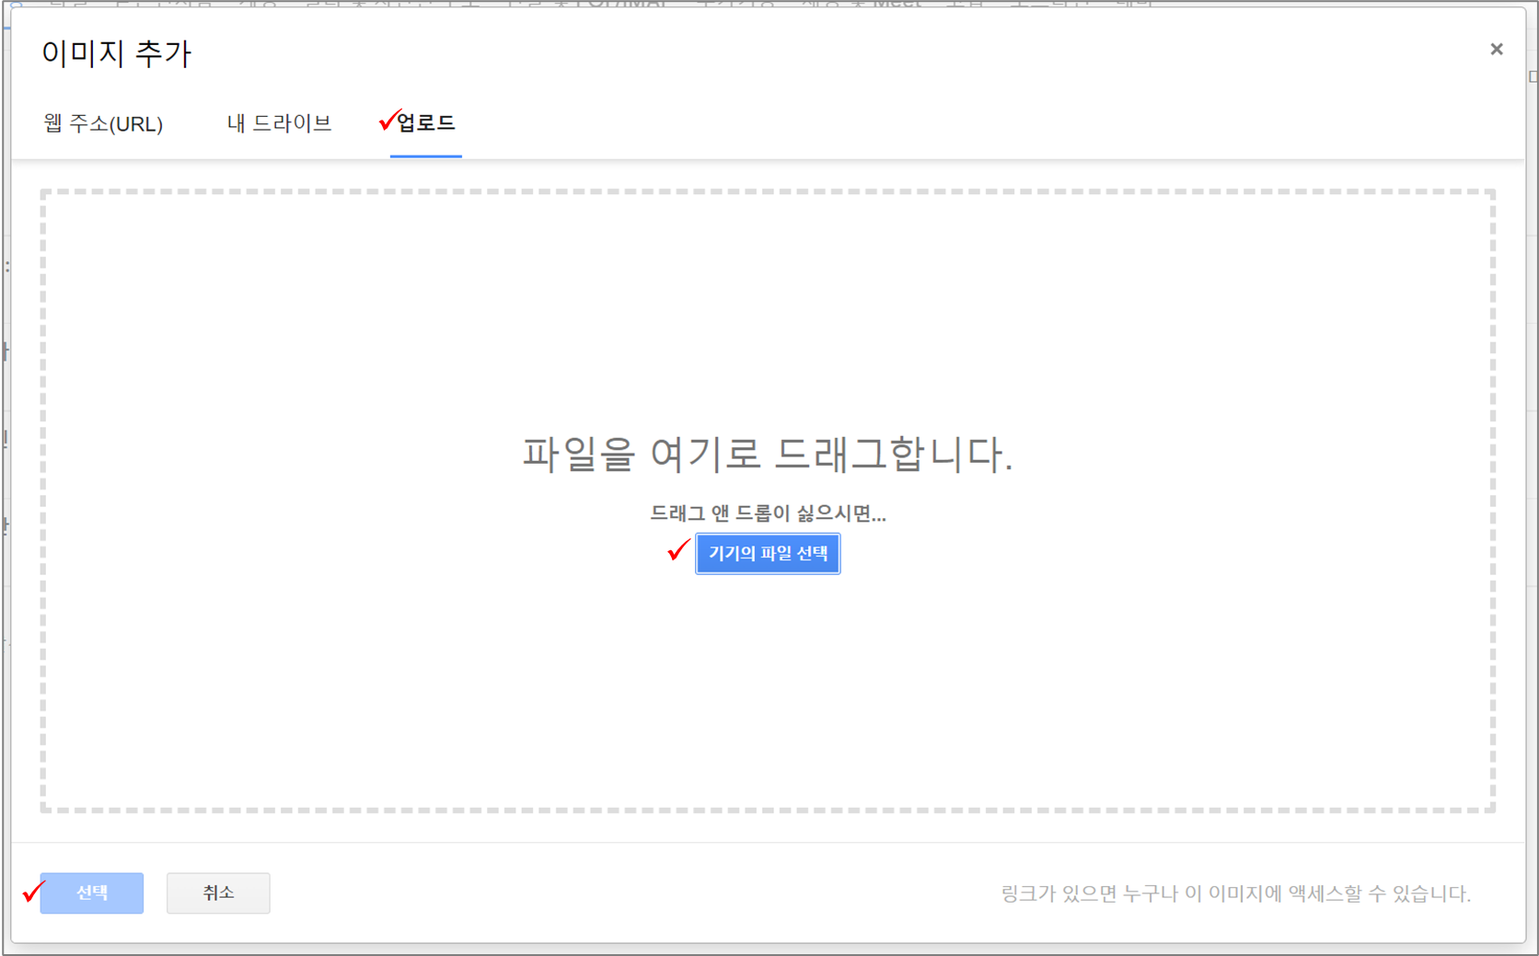Viewport: 1539px width, 956px height.
Task: Dismiss the dialog using the 취소 button
Action: coord(217,893)
